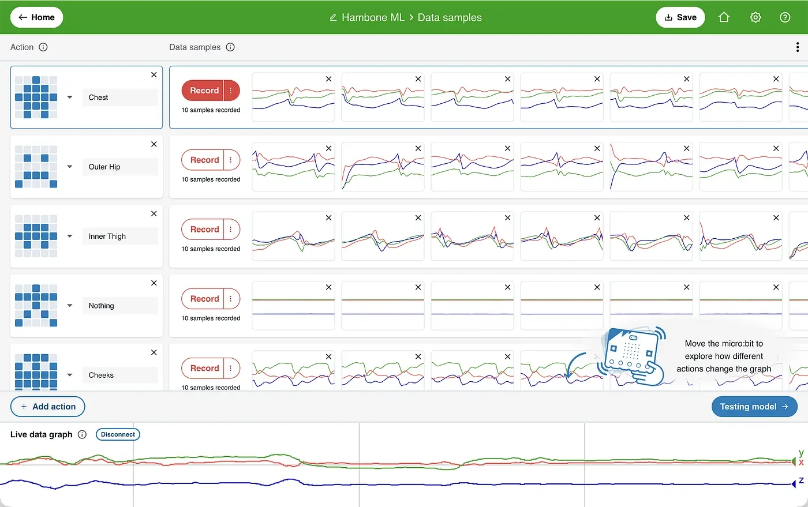The width and height of the screenshot is (808, 507).
Task: Click info icon next to Action heading
Action: coord(43,47)
